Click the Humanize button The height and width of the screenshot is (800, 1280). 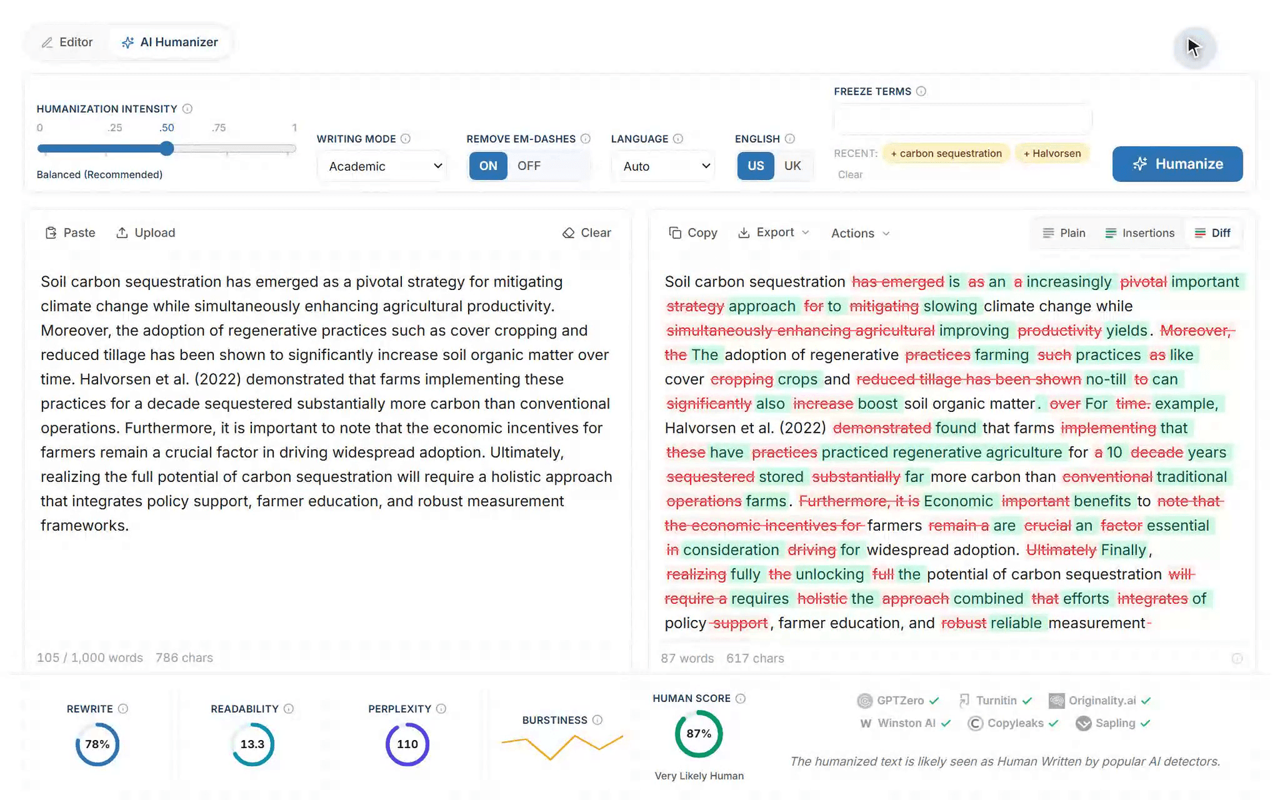click(1177, 164)
